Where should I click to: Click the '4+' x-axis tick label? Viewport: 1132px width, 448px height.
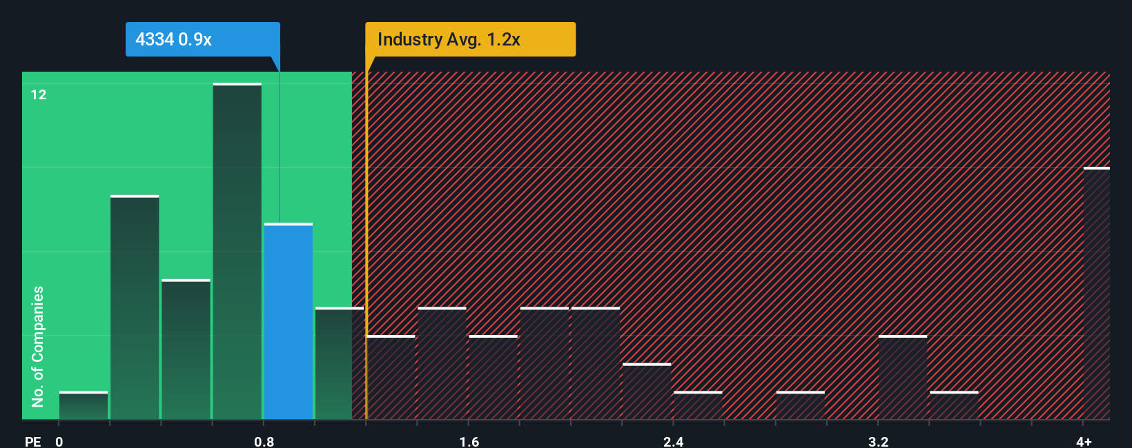pyautogui.click(x=1084, y=441)
